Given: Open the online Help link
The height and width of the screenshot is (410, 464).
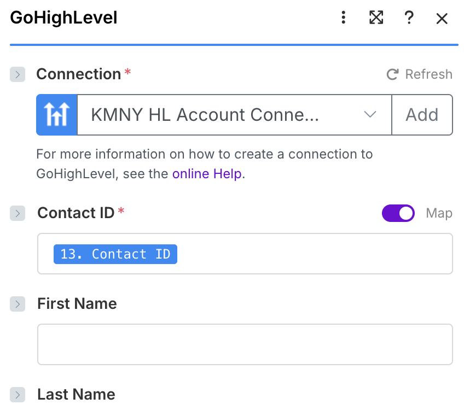Looking at the screenshot, I should tap(206, 174).
